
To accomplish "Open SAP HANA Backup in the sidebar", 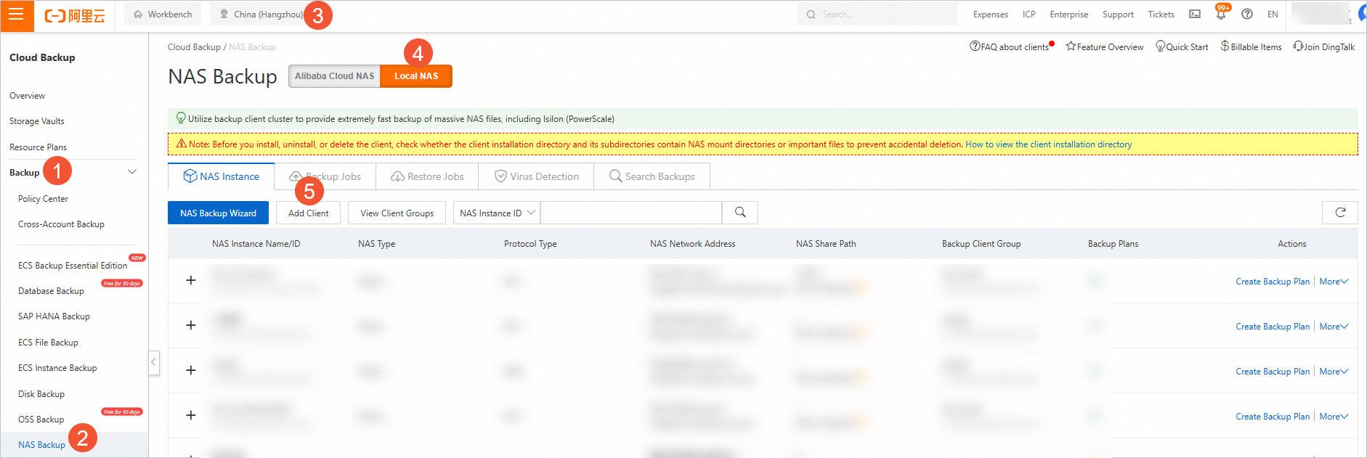I will coord(54,316).
